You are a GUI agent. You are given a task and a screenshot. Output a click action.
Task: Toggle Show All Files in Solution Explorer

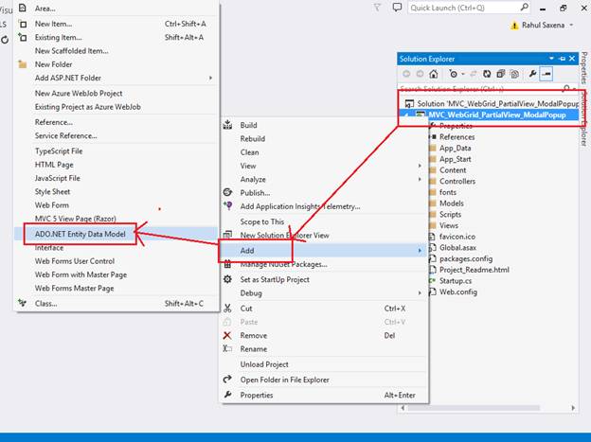514,74
